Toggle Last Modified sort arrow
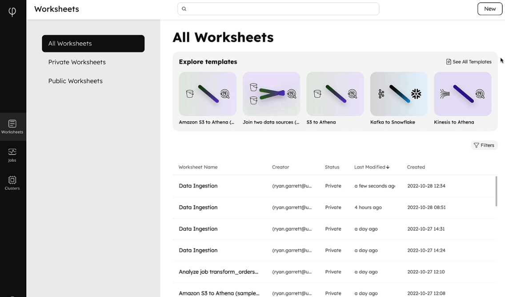Image resolution: width=505 pixels, height=297 pixels. click(x=388, y=167)
